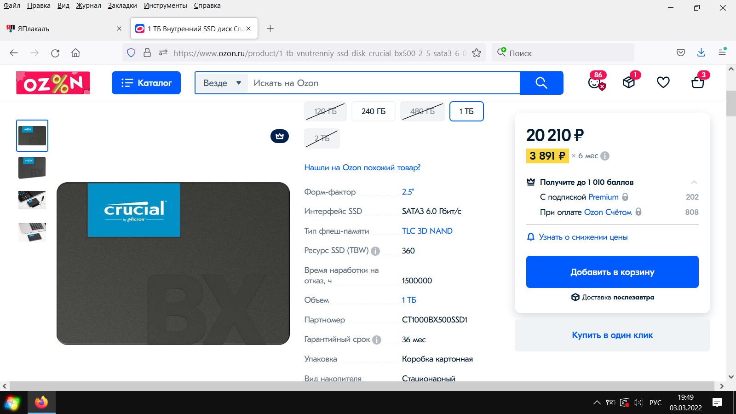Select the 480 ГБ capacity option

point(423,111)
